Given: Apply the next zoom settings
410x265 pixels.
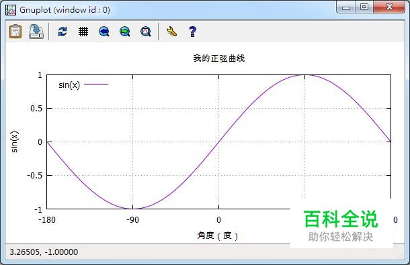Looking at the screenshot, I should (125, 32).
